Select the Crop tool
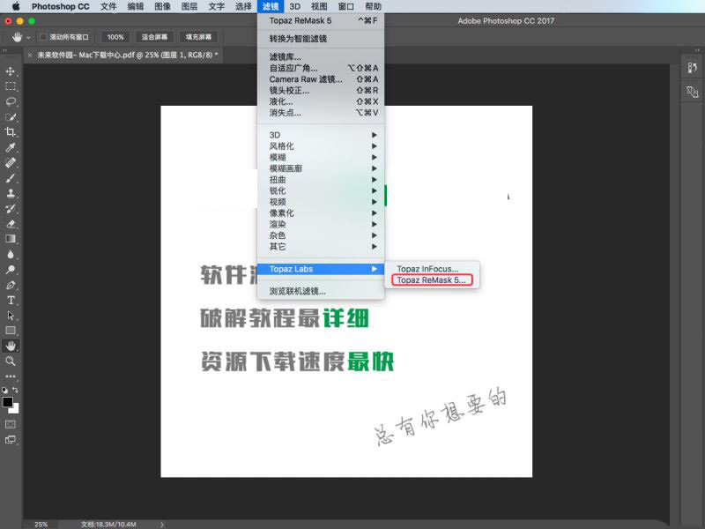The image size is (705, 529). point(11,132)
